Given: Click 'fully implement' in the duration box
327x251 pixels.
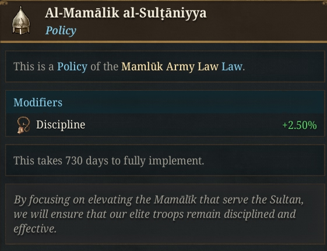Looking at the screenshot, I should click(x=163, y=161).
